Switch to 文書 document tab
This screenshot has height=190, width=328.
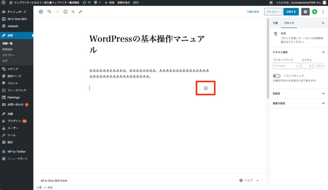275,23
